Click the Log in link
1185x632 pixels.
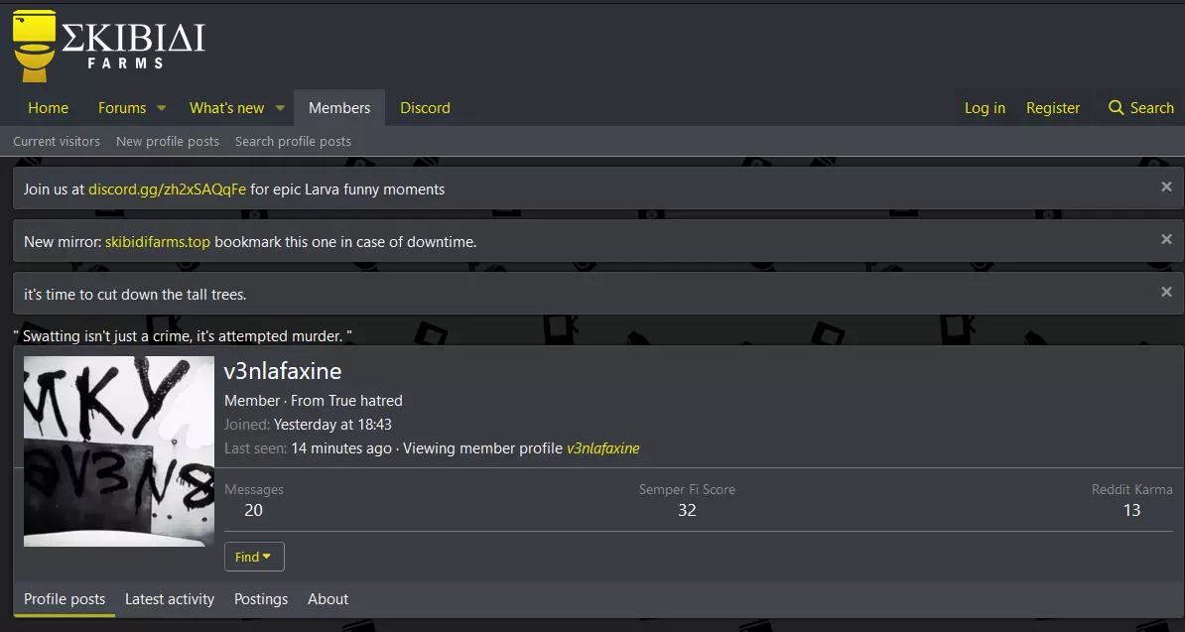[x=985, y=108]
